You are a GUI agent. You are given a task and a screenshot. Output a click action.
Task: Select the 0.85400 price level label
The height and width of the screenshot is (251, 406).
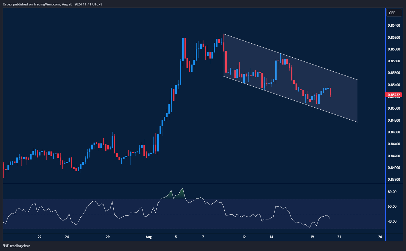(394, 85)
